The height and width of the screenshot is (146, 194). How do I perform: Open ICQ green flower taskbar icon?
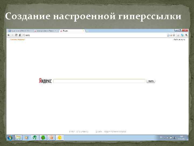point(43,138)
